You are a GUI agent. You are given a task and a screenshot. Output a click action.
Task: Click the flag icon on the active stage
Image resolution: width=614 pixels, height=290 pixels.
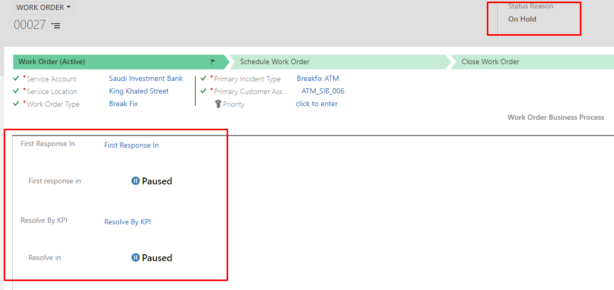(x=213, y=61)
